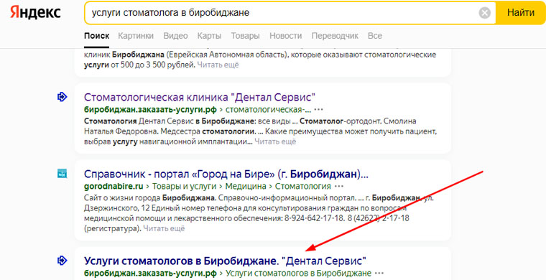The width and height of the screenshot is (546, 280).
Task: Switch to the Новости tab
Action: tap(285, 36)
